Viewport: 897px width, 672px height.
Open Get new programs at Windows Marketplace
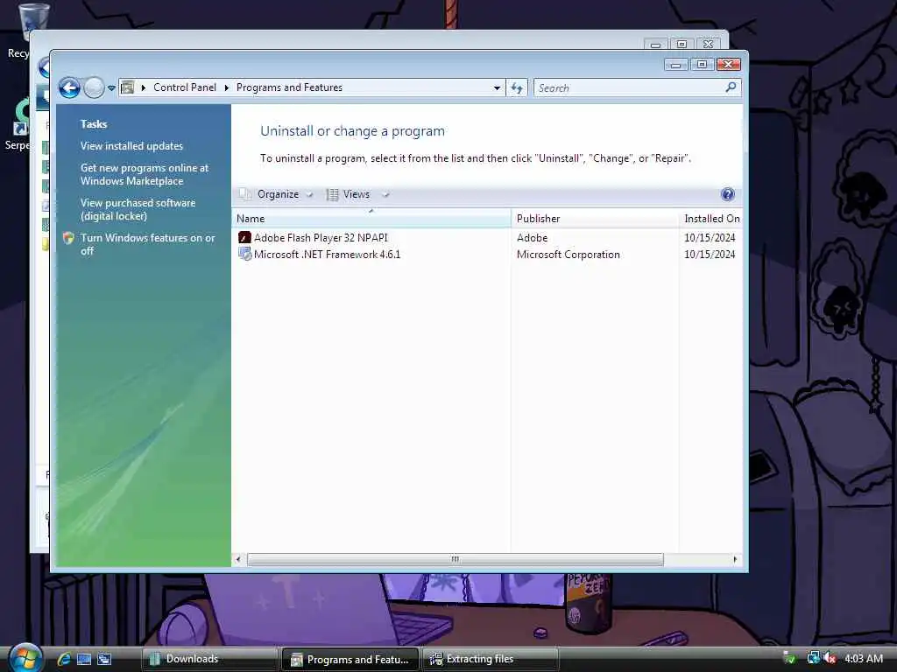[145, 174]
